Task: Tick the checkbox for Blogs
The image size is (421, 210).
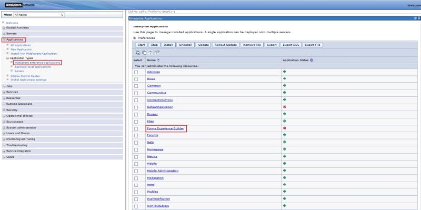Action: [x=136, y=79]
